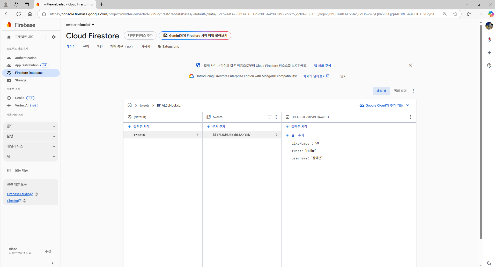Click the likeNumber value 50
Screen dimensions: 495x267
[x=317, y=143]
